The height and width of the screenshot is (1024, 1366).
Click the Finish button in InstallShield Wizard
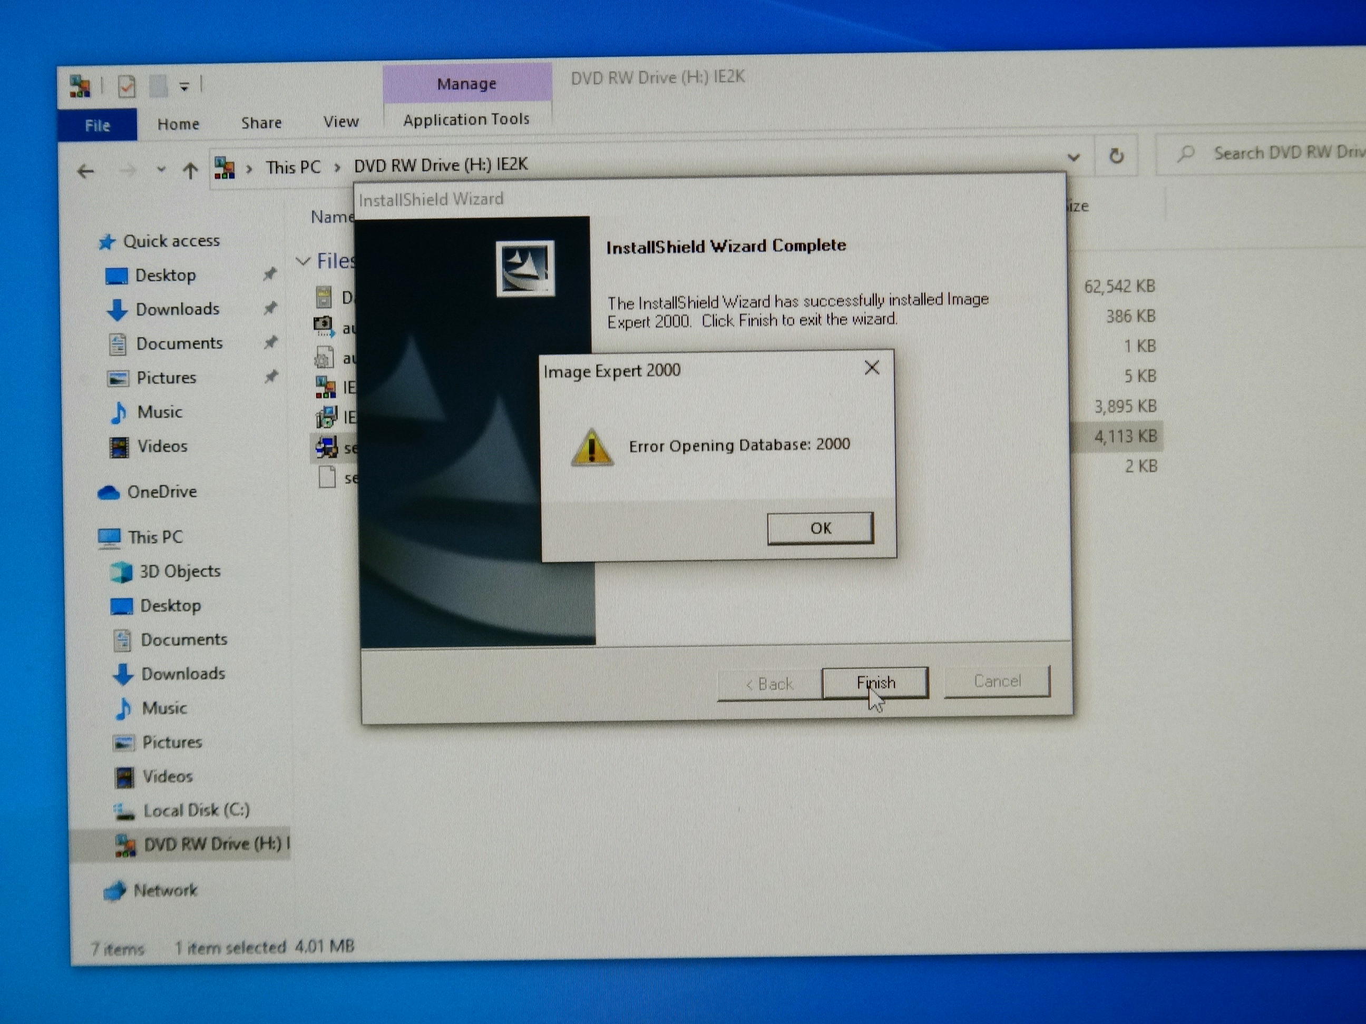click(875, 683)
